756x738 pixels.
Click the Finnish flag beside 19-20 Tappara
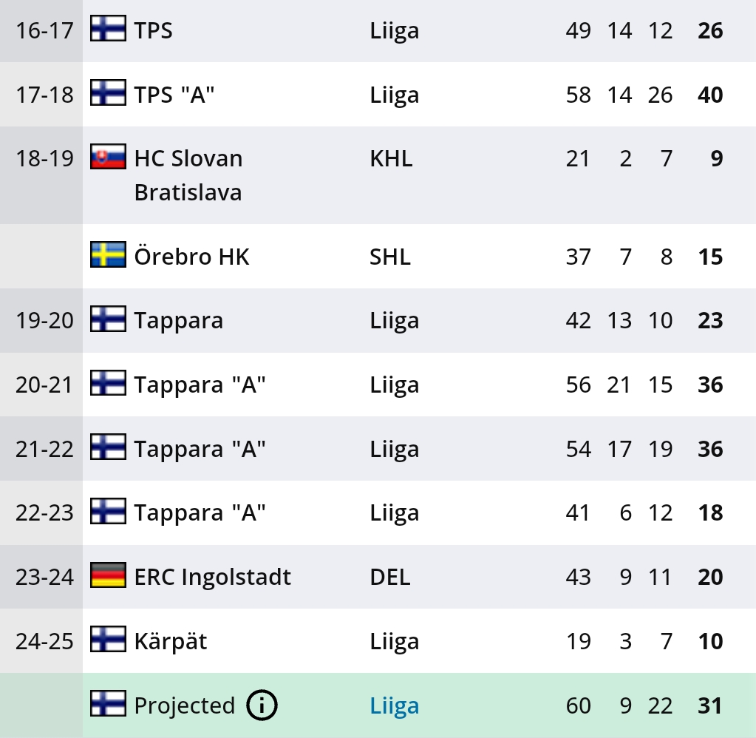click(x=109, y=319)
